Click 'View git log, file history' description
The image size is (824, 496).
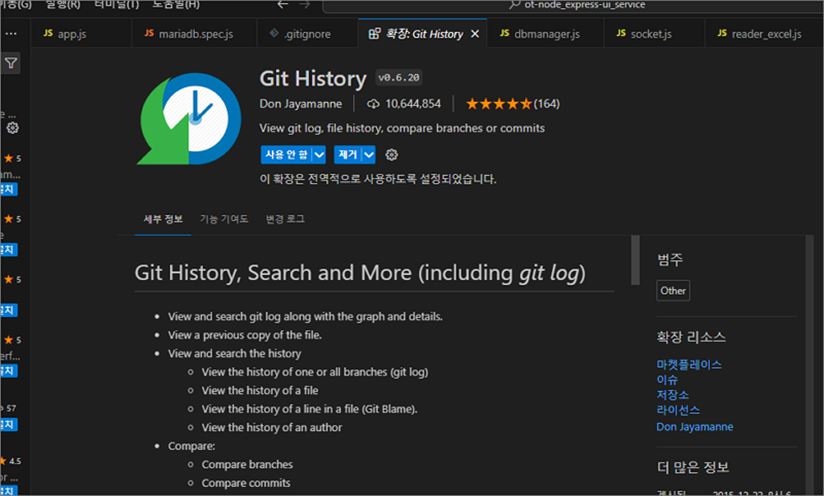click(x=402, y=128)
